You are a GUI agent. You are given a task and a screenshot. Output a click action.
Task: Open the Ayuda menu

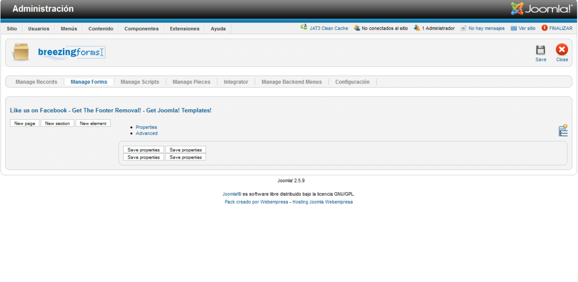(x=218, y=29)
